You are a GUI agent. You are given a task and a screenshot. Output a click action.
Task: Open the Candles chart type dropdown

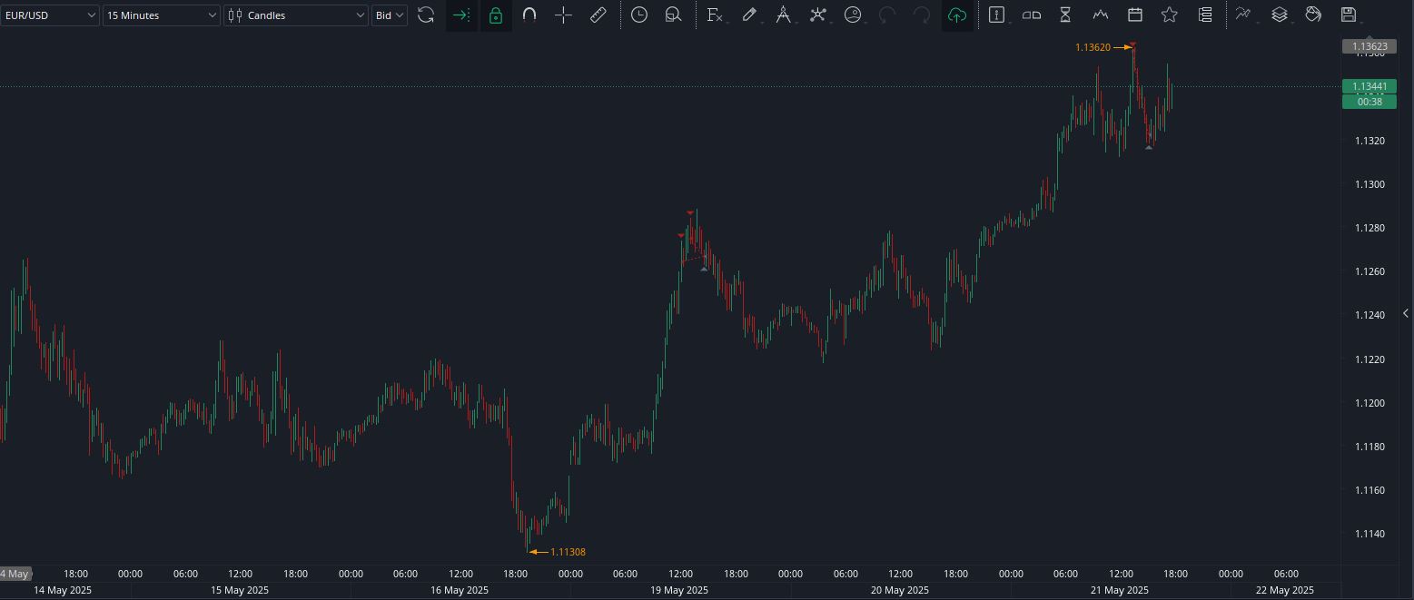(x=296, y=15)
